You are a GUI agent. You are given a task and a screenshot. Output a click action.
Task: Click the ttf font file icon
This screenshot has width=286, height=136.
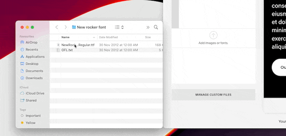(58, 45)
